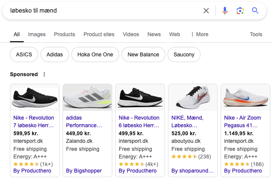
Task: Open the NIKE Mænd Løbesko shoe image
Action: click(193, 97)
